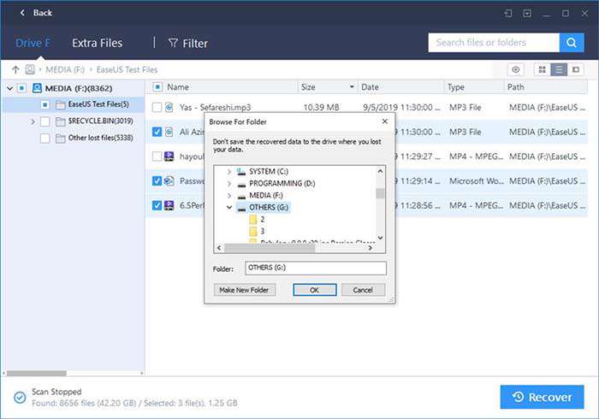Click the Filter funnel icon

click(173, 43)
